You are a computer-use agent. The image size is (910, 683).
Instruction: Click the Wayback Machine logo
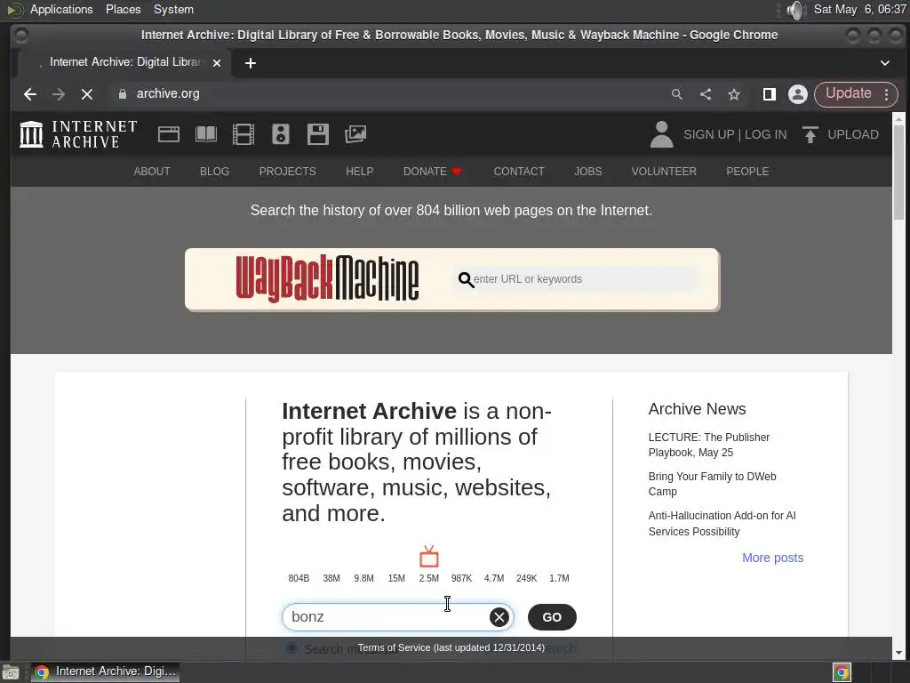tap(327, 278)
